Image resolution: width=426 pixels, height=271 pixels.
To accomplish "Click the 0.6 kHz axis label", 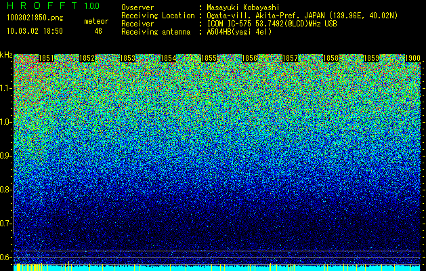I will (6, 257).
